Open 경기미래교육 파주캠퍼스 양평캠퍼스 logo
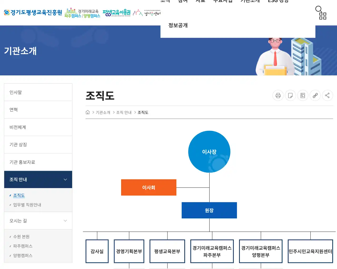This screenshot has width=337, height=269. coord(82,13)
